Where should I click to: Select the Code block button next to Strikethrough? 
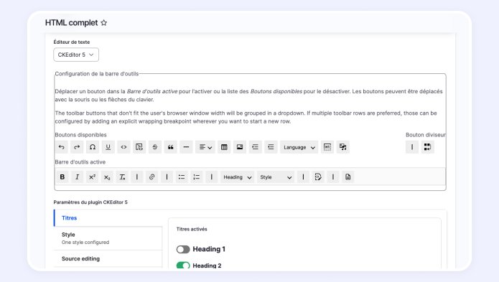tap(139, 147)
